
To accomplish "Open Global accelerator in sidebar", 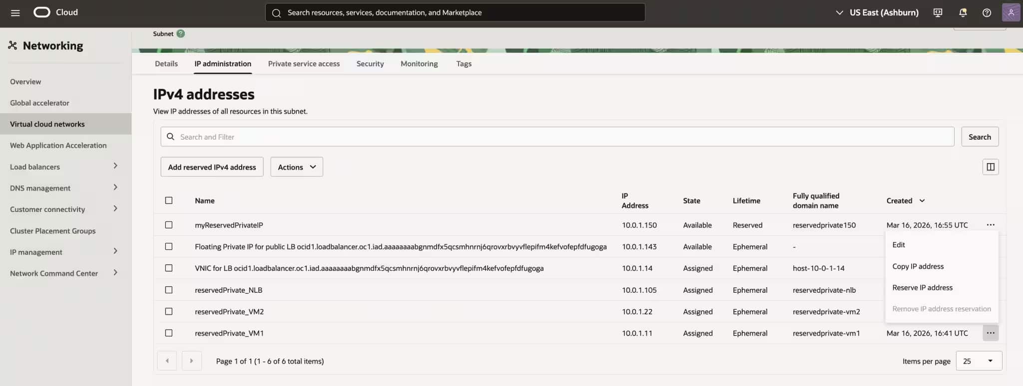I will point(39,103).
